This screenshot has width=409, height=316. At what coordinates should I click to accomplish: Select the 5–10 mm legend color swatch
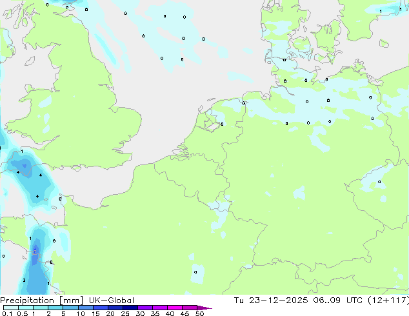[71, 308]
